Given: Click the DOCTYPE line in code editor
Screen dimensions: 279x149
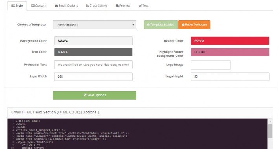Looking at the screenshot, I should coord(28,121).
